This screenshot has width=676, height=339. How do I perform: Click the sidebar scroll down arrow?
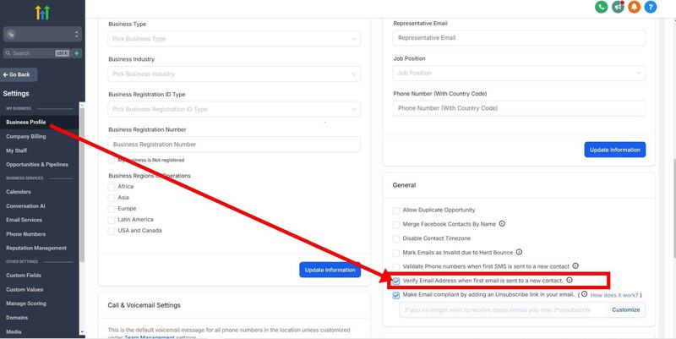[82, 331]
